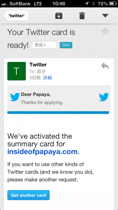Click the Get another card button
The image size is (118, 210).
point(28,195)
